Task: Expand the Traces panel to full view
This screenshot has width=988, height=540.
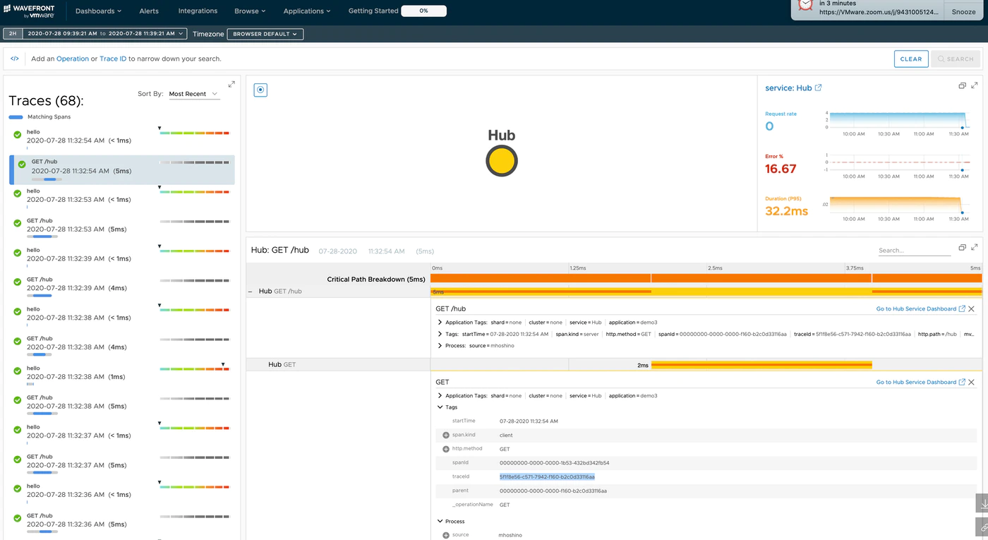Action: point(231,85)
